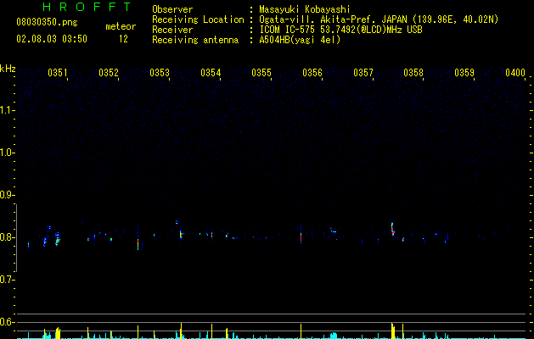Click the meteor count value 12
The height and width of the screenshot is (339, 534).
(123, 39)
